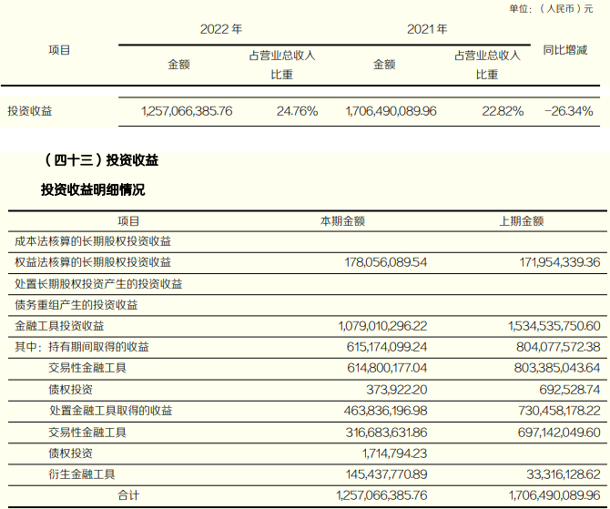Select the 合计 total row label

coord(128,495)
